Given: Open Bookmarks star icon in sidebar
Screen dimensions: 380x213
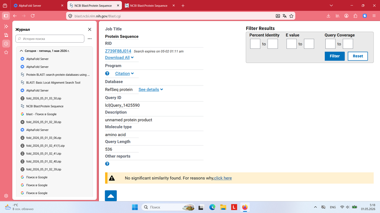Looking at the screenshot, I should click(x=6, y=52).
